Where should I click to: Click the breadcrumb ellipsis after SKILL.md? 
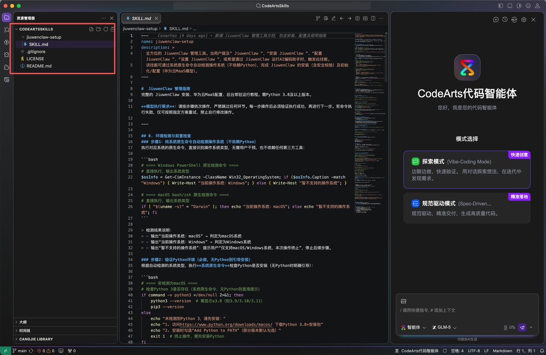point(195,29)
